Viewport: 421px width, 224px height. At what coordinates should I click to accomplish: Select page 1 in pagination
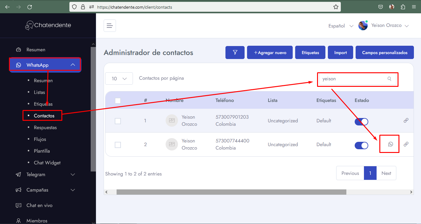[370, 173]
